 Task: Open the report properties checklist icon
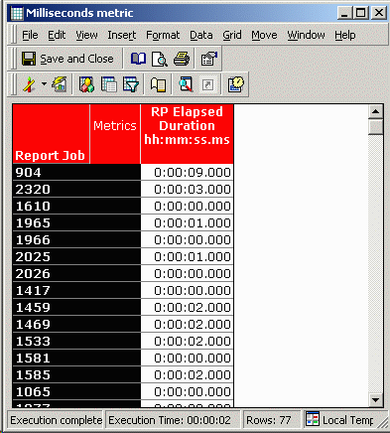[x=208, y=59]
